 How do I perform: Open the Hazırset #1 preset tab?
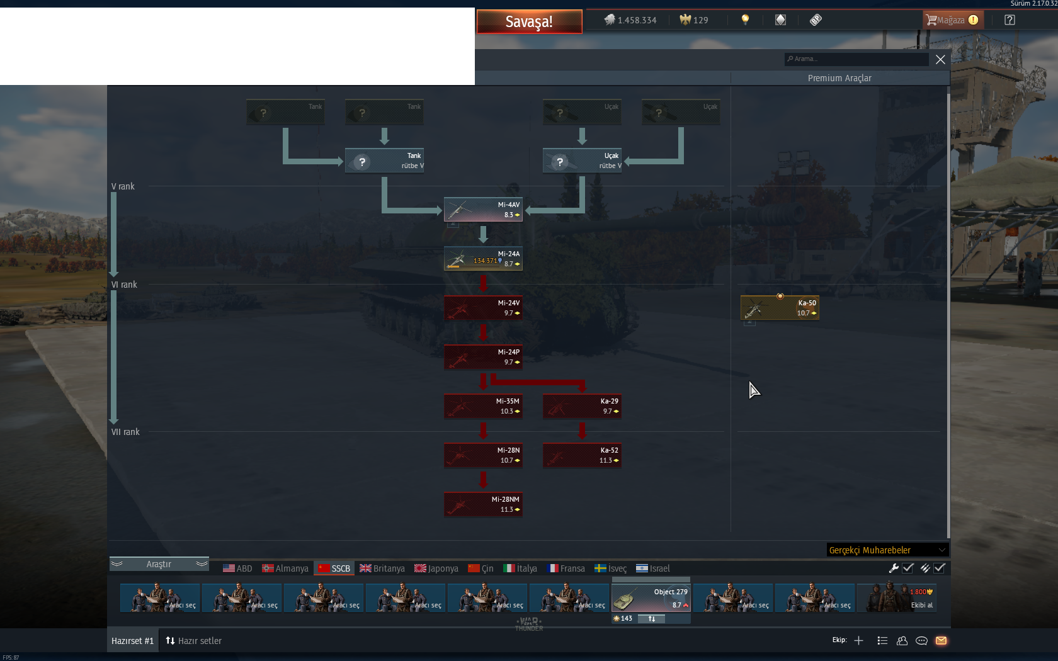(x=132, y=641)
